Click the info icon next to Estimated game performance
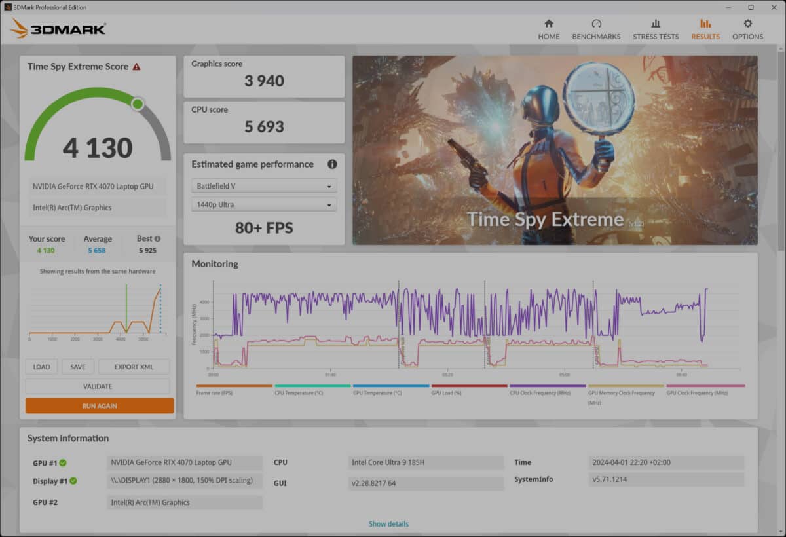This screenshot has width=786, height=537. pos(332,164)
